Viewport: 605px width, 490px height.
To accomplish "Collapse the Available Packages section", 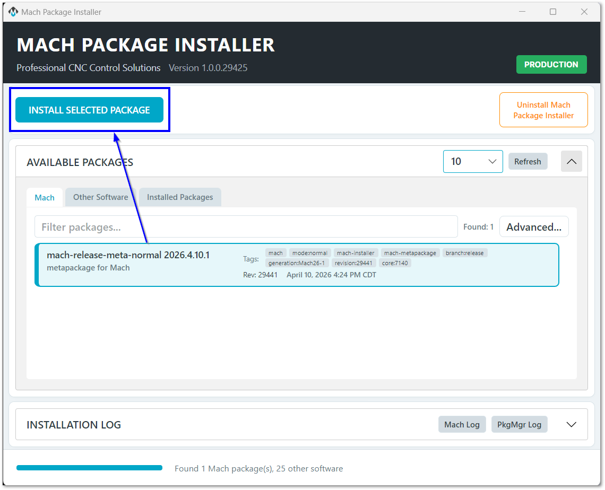I will coord(571,162).
